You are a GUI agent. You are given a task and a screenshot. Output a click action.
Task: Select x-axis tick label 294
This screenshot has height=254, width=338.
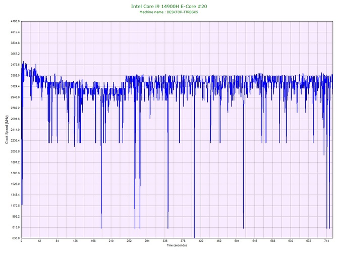147,241
